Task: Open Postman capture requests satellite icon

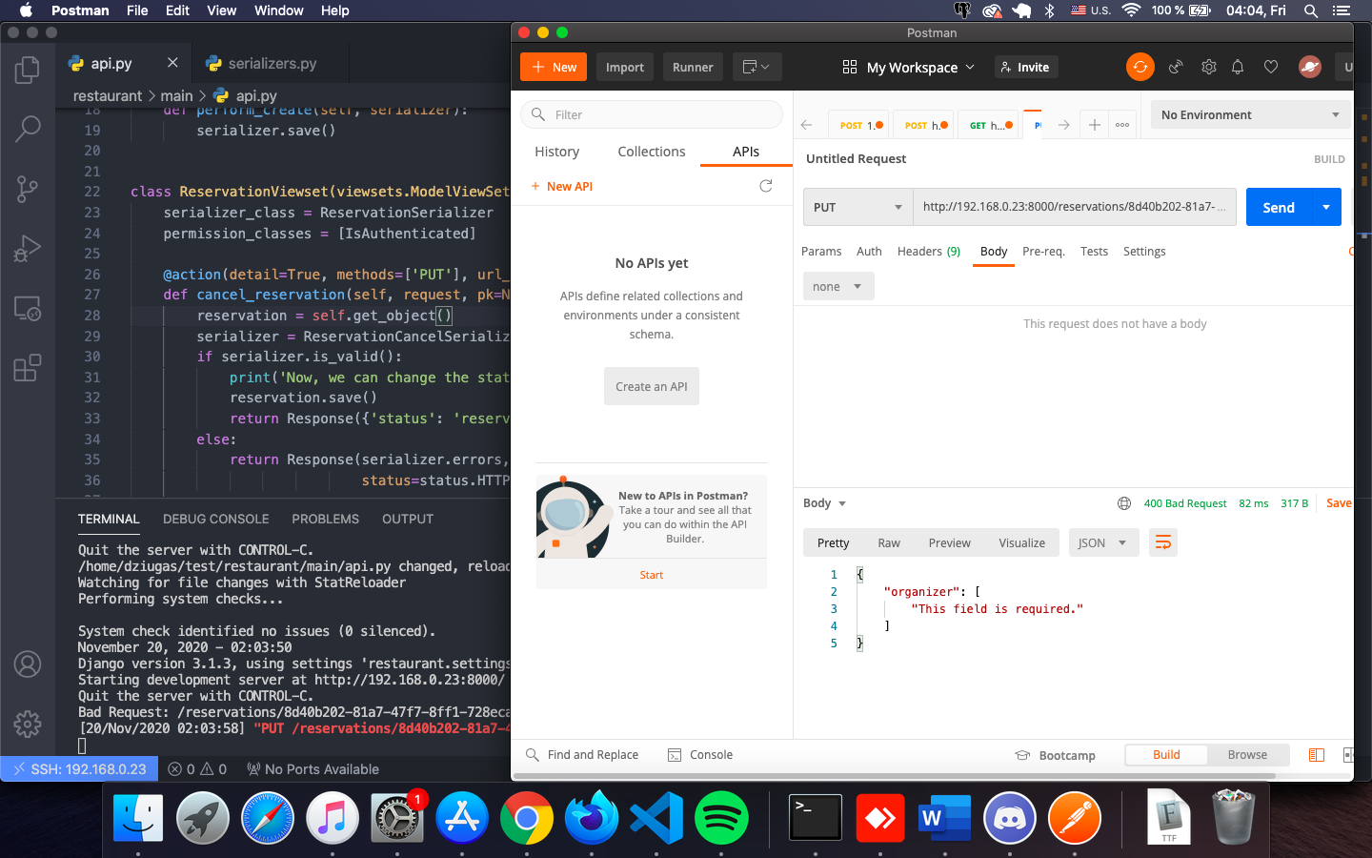Action: click(x=1176, y=67)
